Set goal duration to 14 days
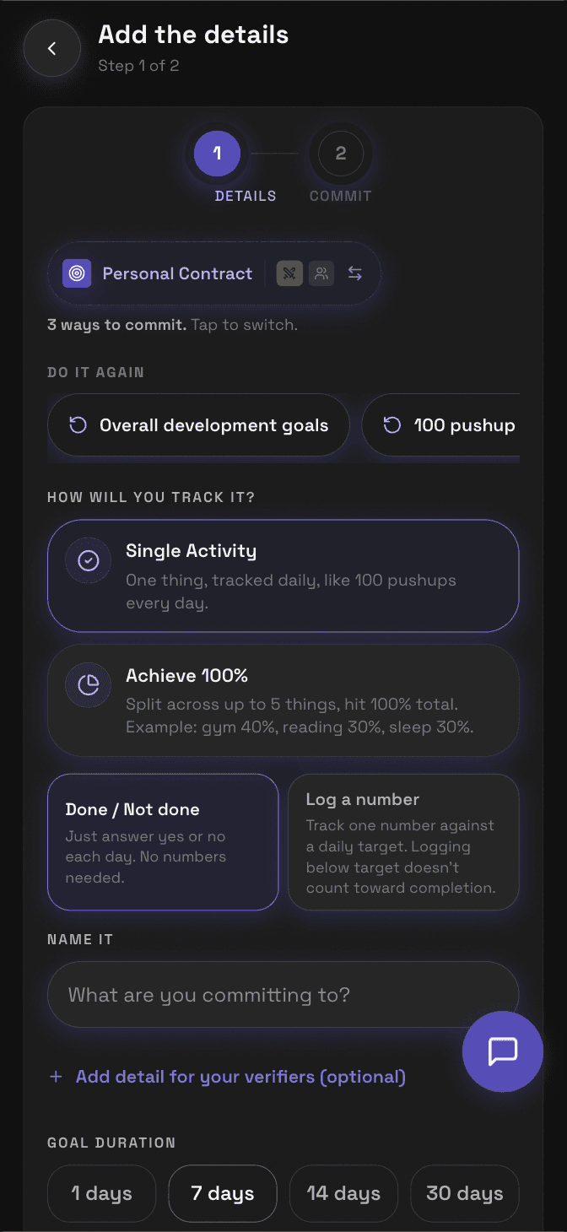Screen dimensions: 567x1232 [343, 1194]
